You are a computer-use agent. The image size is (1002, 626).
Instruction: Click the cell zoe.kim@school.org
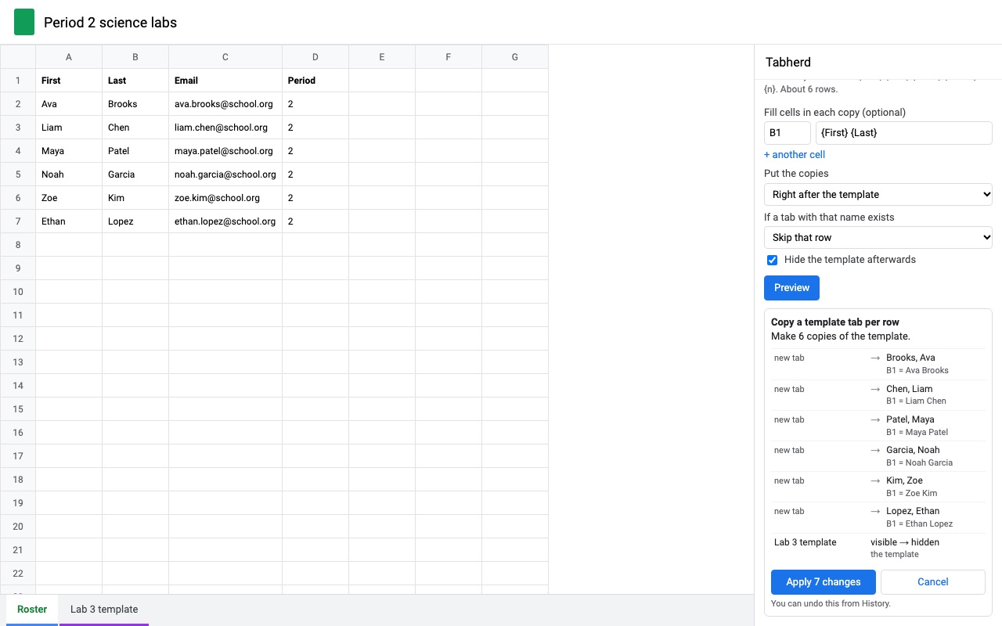click(225, 198)
